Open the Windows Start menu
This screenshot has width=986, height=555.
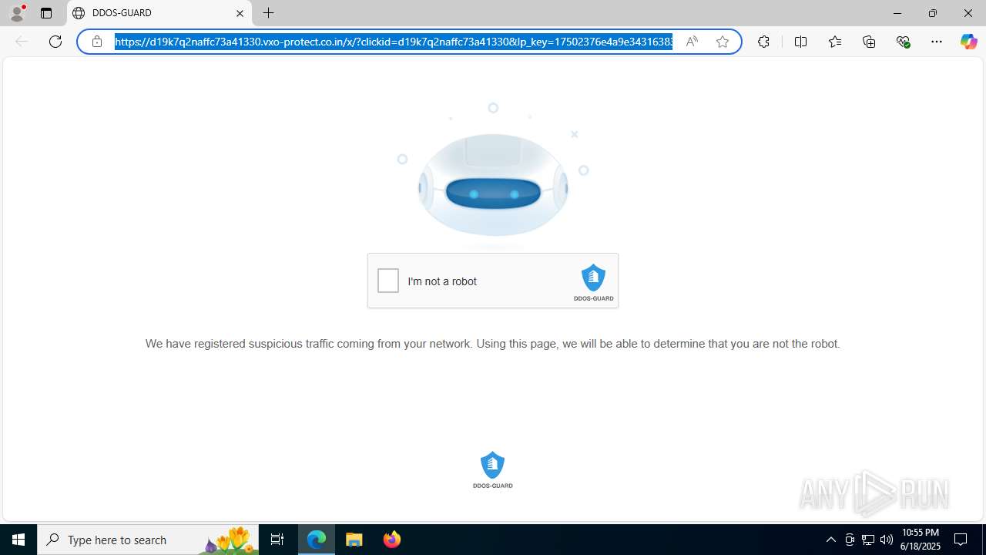(x=18, y=540)
